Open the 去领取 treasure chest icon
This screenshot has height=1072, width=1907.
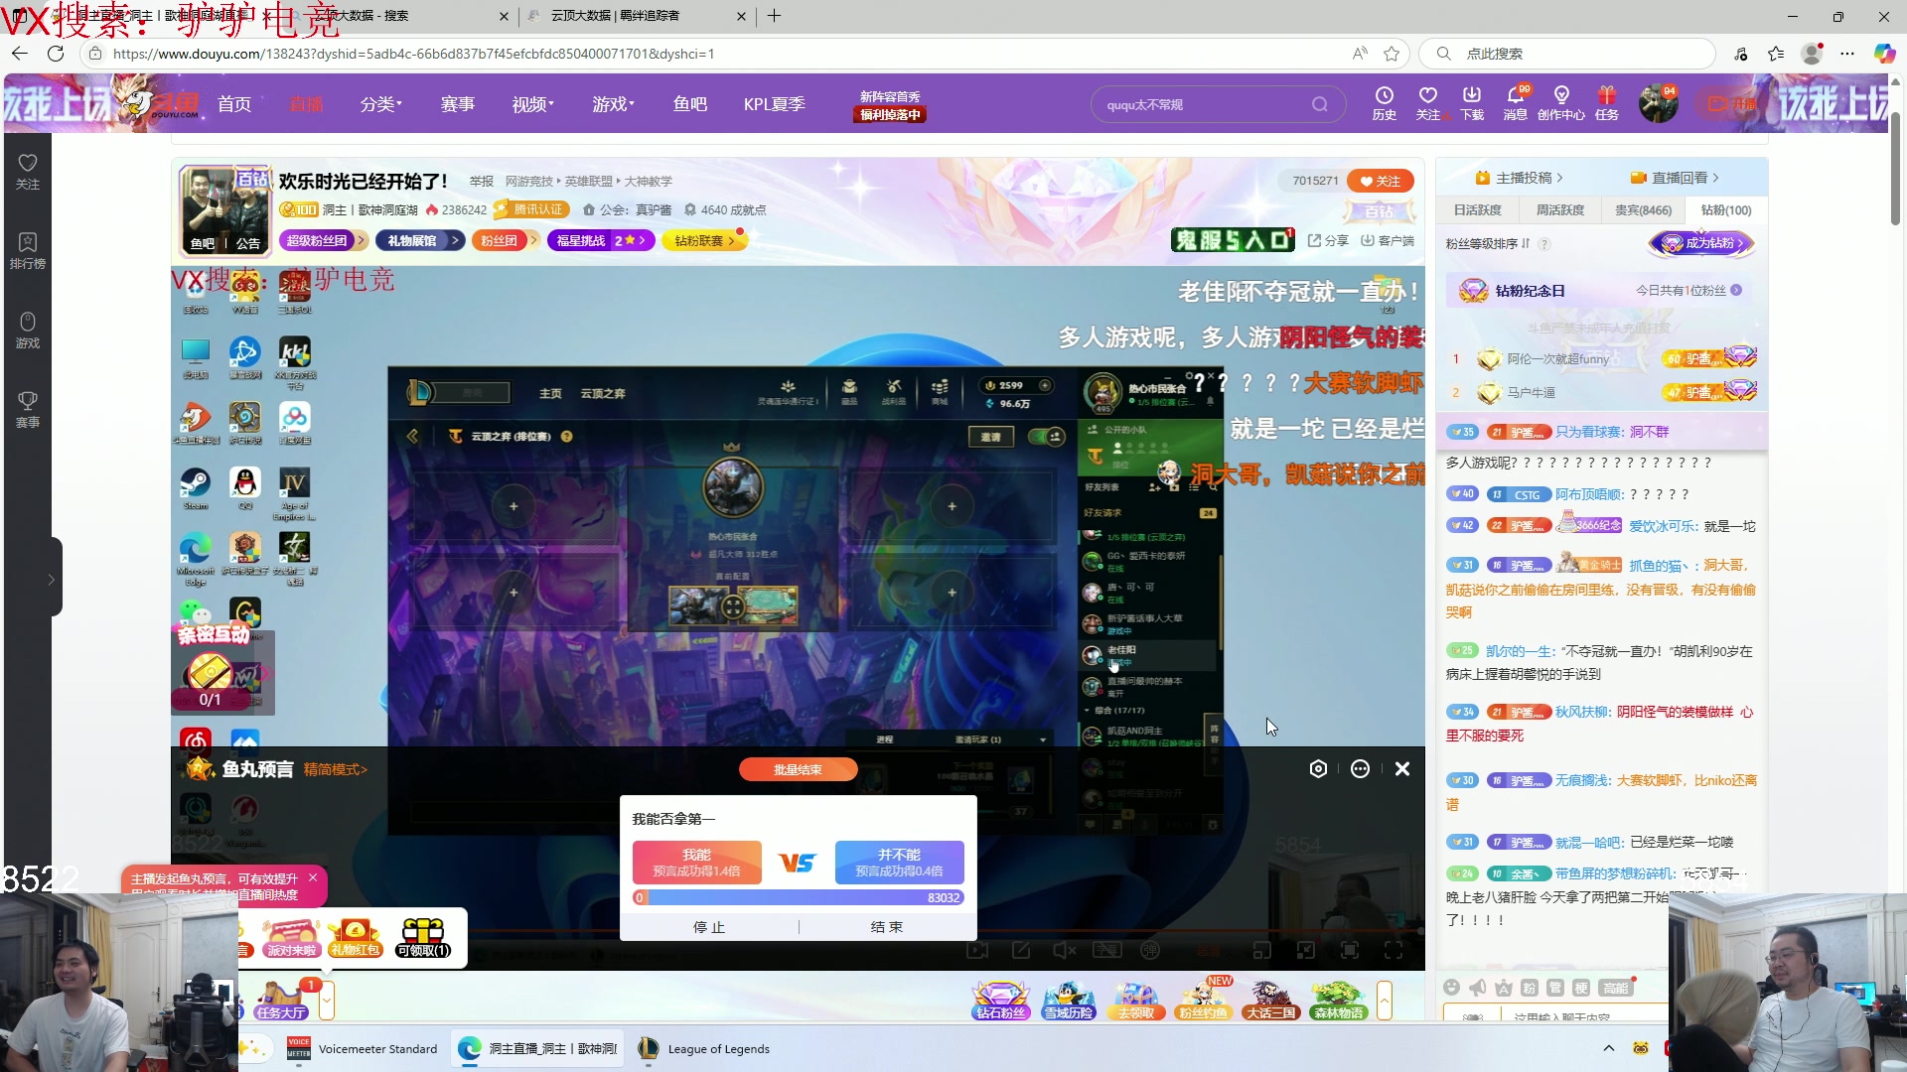1136,1000
